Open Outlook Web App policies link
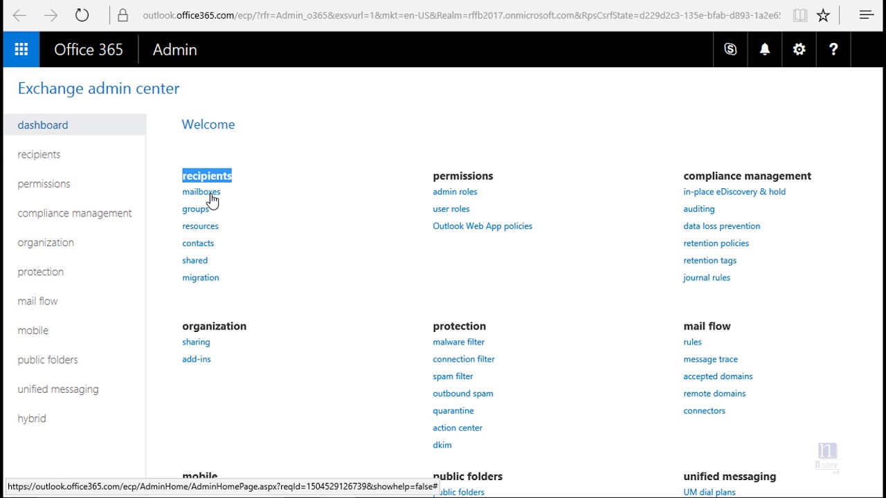Viewport: 886px width, 498px height. pyautogui.click(x=482, y=226)
